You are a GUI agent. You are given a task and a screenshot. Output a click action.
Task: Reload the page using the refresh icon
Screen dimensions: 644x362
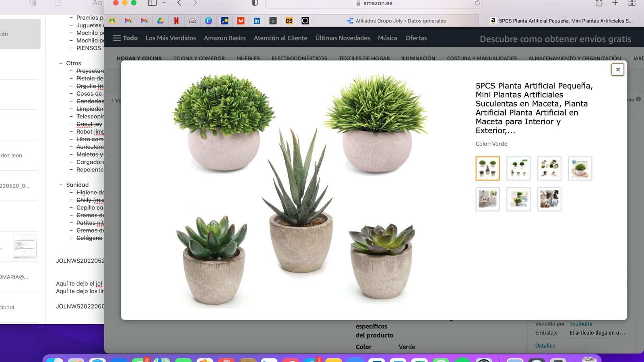pos(477,3)
